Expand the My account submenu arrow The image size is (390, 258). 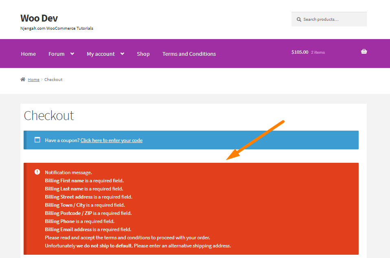(x=122, y=54)
